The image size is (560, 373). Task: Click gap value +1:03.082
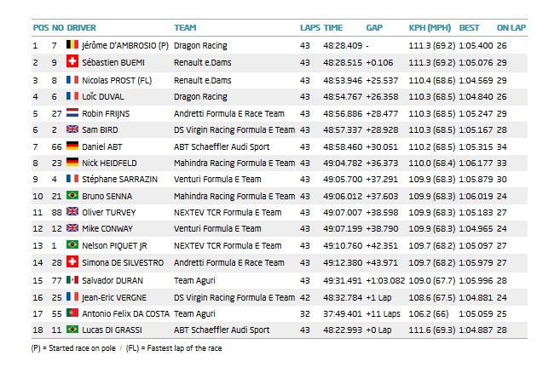pyautogui.click(x=385, y=280)
